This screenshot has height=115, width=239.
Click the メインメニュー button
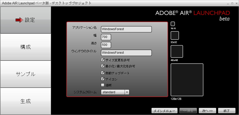(x=165, y=111)
